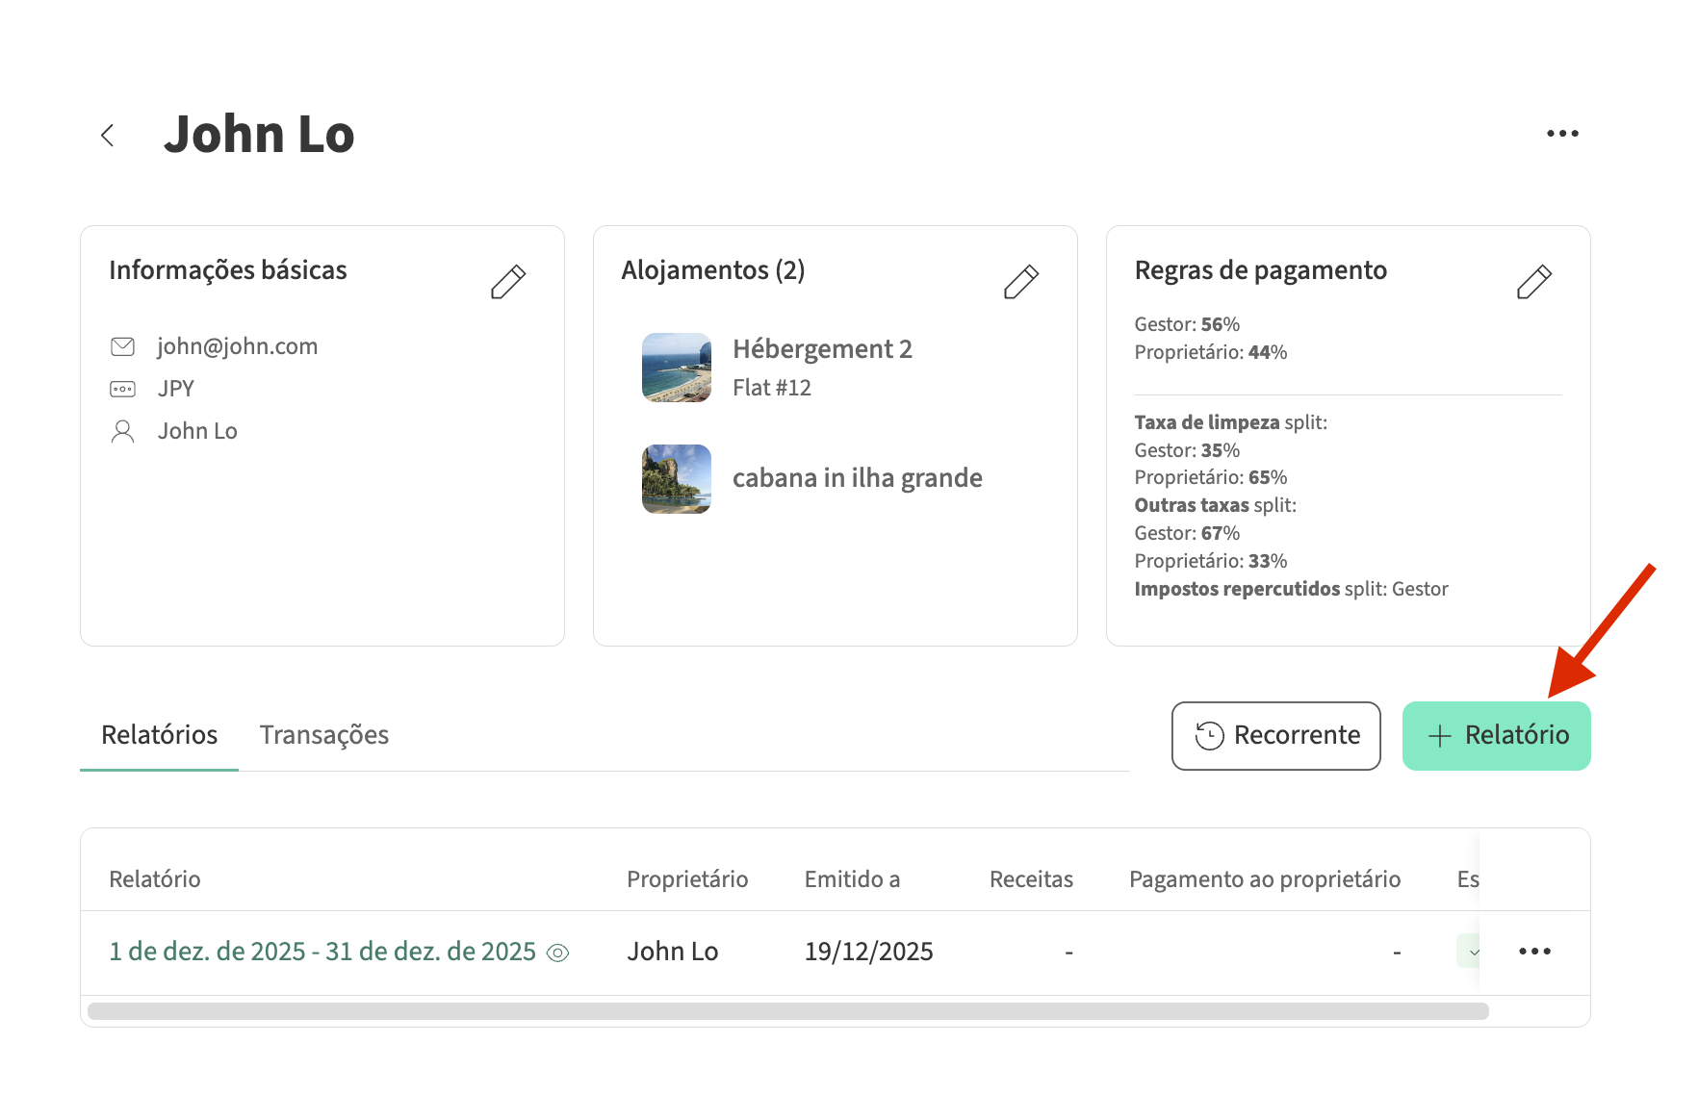The width and height of the screenshot is (1698, 1093).
Task: Select the cabana in ilha grande thumbnail
Action: click(676, 479)
